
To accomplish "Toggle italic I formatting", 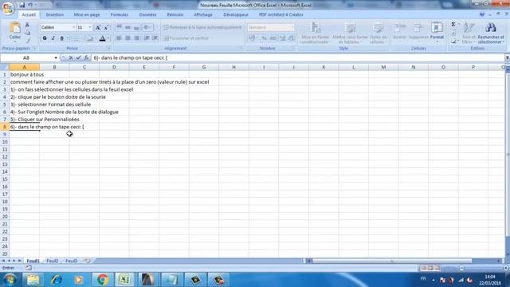I will click(x=53, y=38).
